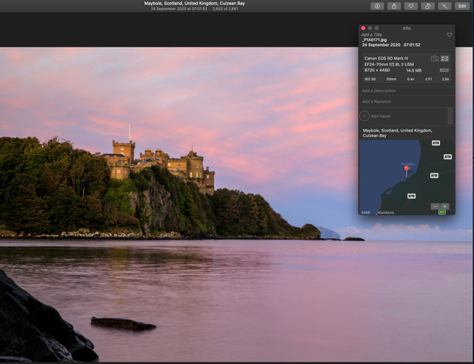Click the Add a Keyword field

coord(376,101)
